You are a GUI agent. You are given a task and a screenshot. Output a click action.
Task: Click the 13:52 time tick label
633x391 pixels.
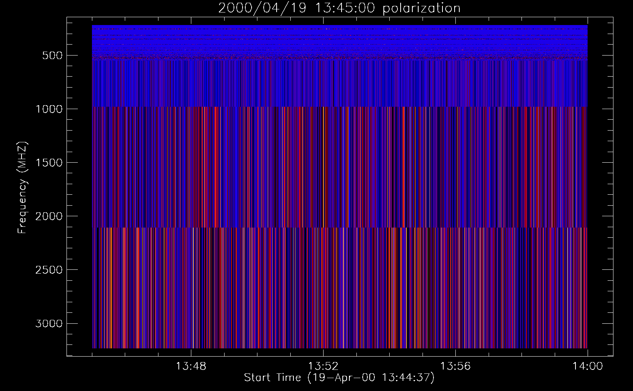click(323, 366)
